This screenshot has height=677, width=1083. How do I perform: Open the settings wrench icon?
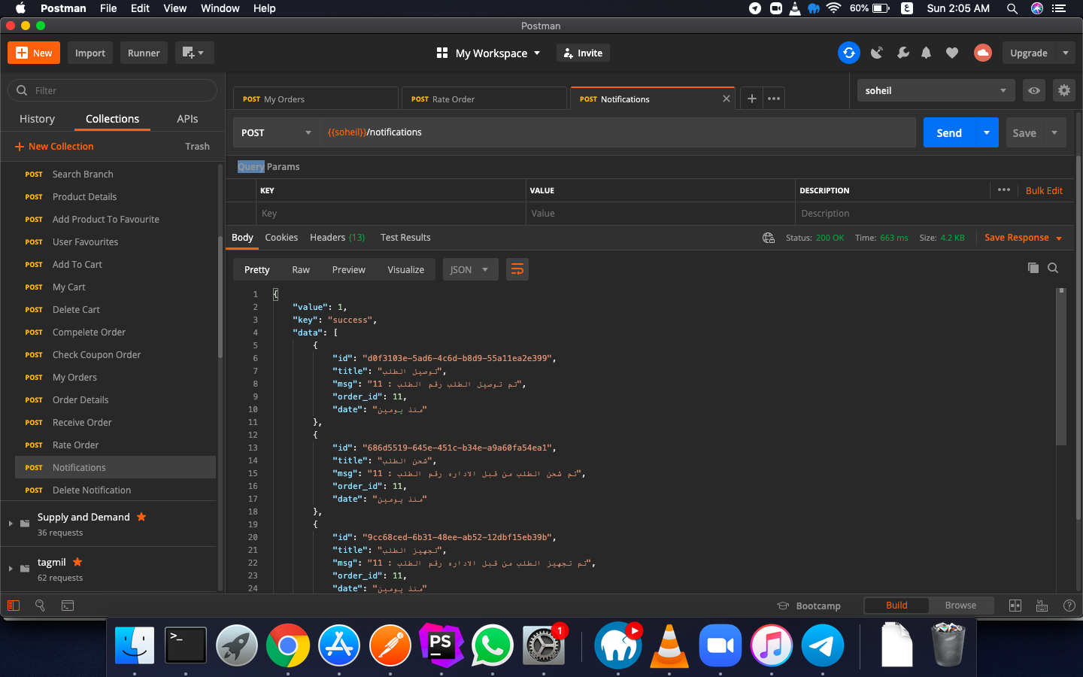[x=903, y=53]
